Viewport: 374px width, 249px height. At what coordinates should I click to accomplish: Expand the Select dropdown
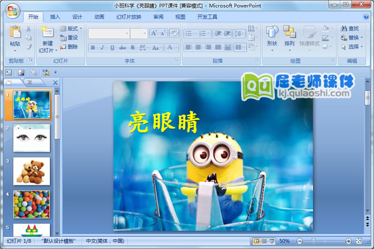click(362, 47)
